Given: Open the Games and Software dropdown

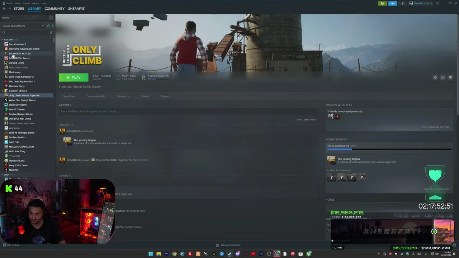Looking at the screenshot, I should 23,26.
